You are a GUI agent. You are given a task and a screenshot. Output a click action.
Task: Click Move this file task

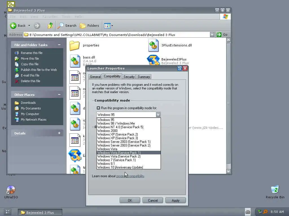pyautogui.click(x=30, y=58)
